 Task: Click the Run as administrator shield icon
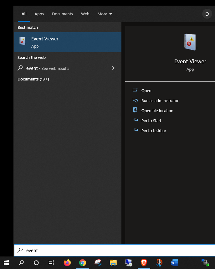pyautogui.click(x=135, y=100)
